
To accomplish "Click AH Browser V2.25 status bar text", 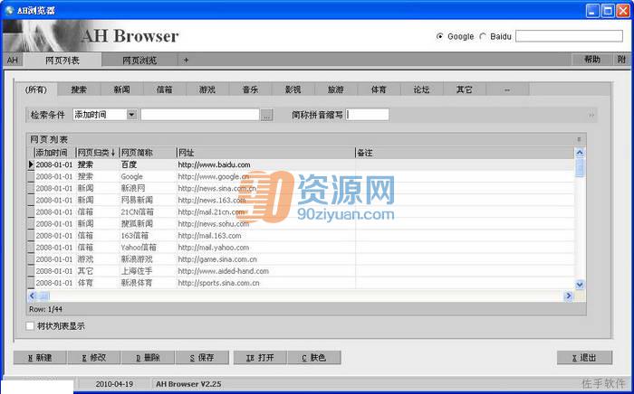I will click(188, 384).
